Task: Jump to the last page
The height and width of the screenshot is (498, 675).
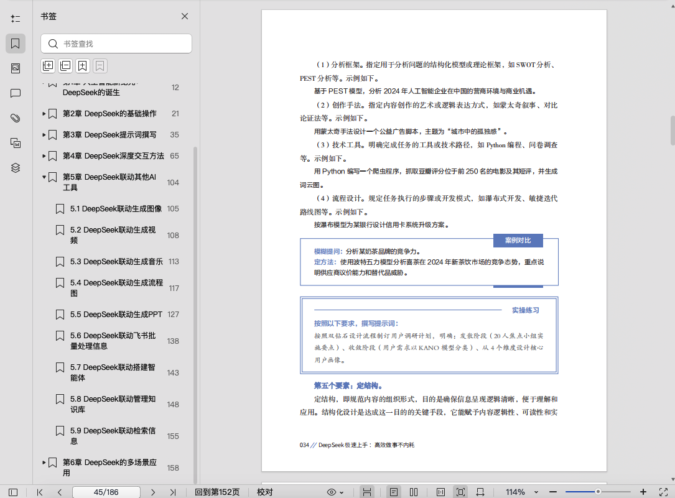Action: point(172,492)
